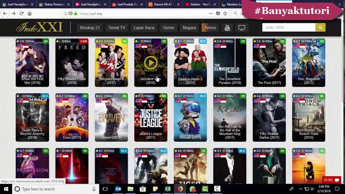Open When We First Met (2018) poster

32,63
